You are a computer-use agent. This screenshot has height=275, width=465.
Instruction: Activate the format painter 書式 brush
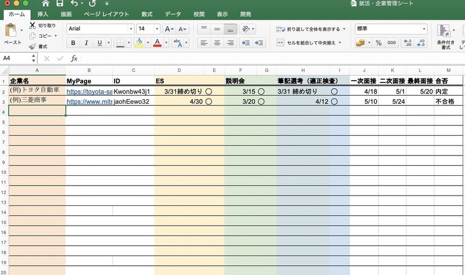33,46
